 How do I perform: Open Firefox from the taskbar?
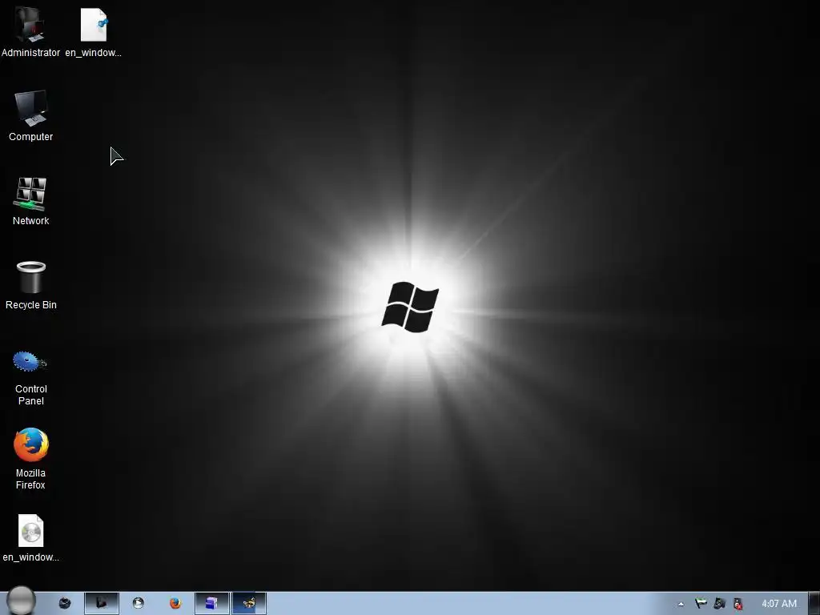[175, 604]
